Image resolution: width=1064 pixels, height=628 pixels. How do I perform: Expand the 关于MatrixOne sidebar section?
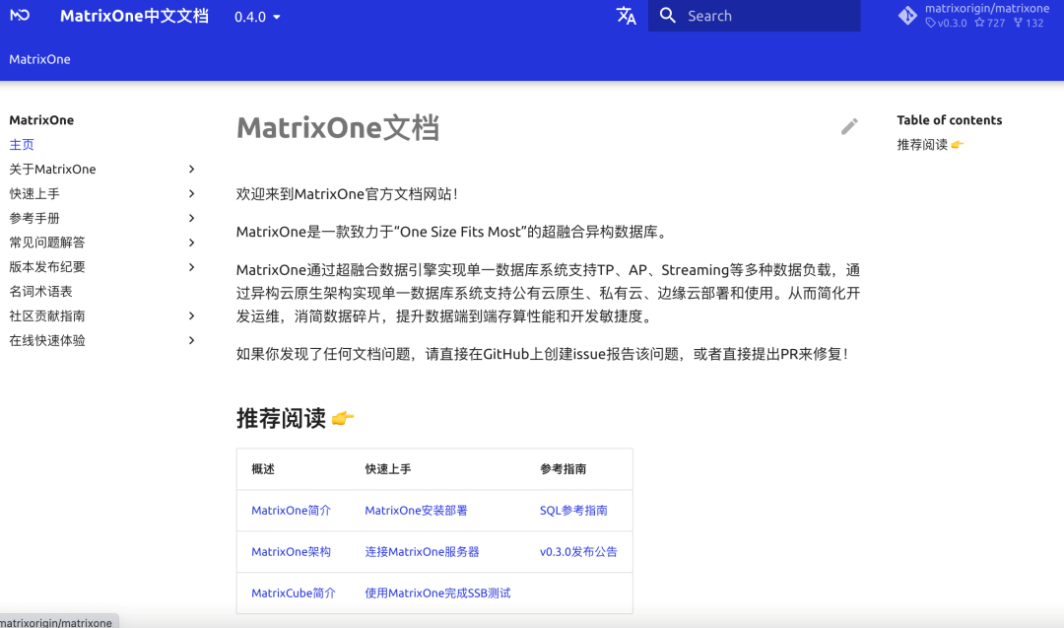pyautogui.click(x=191, y=169)
